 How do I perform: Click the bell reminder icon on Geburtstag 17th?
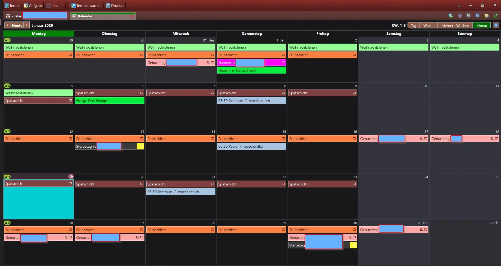[421, 139]
